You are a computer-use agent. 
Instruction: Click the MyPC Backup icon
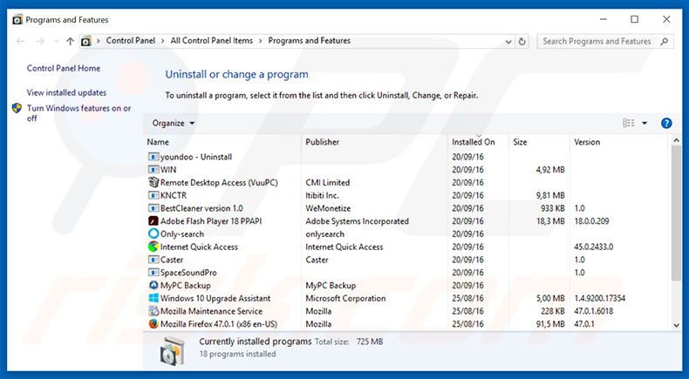(153, 285)
